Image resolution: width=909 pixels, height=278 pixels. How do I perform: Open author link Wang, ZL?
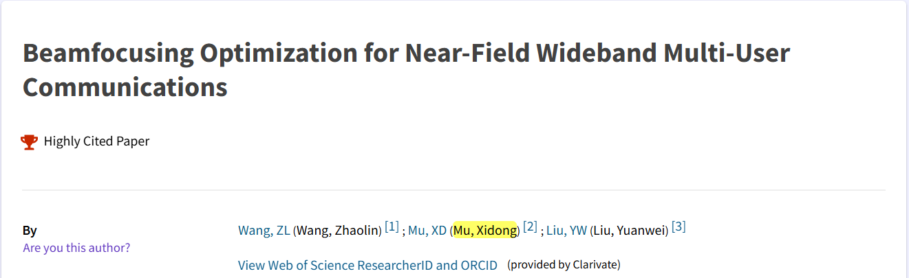tap(264, 231)
